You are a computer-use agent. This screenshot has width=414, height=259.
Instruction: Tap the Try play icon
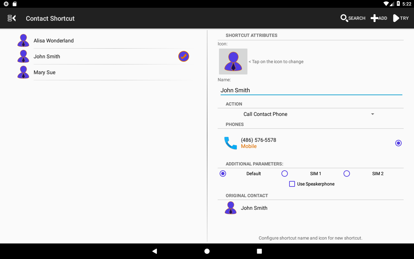coord(396,18)
